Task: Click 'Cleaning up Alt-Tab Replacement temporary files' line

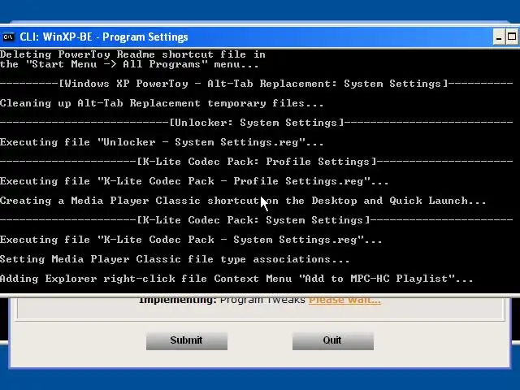Action: (162, 103)
